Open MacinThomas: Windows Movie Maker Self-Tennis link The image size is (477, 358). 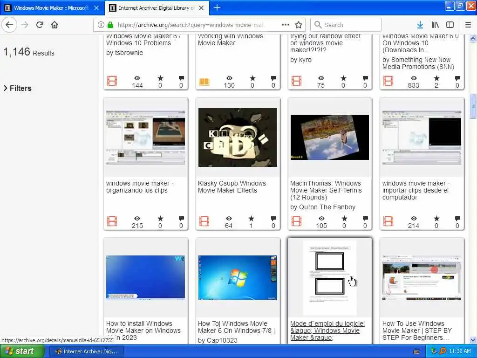326,190
